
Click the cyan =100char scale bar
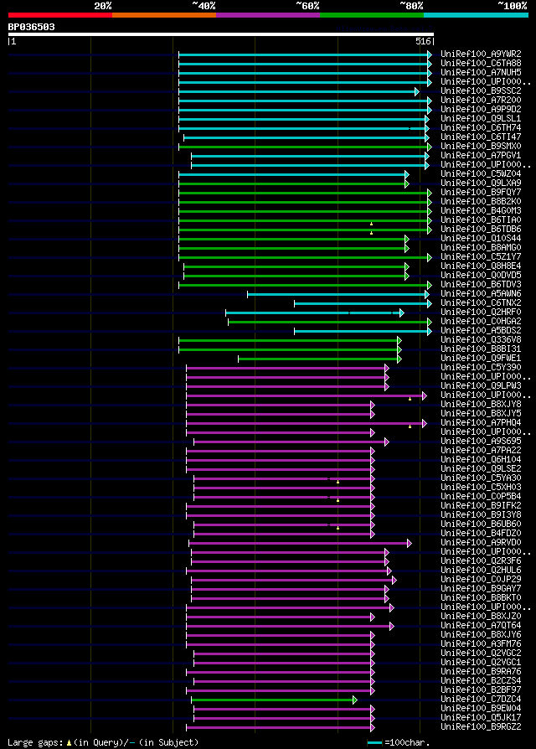[375, 743]
